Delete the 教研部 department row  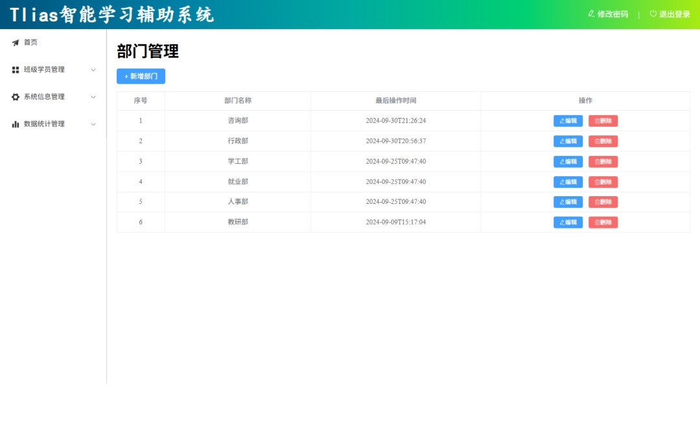point(603,222)
